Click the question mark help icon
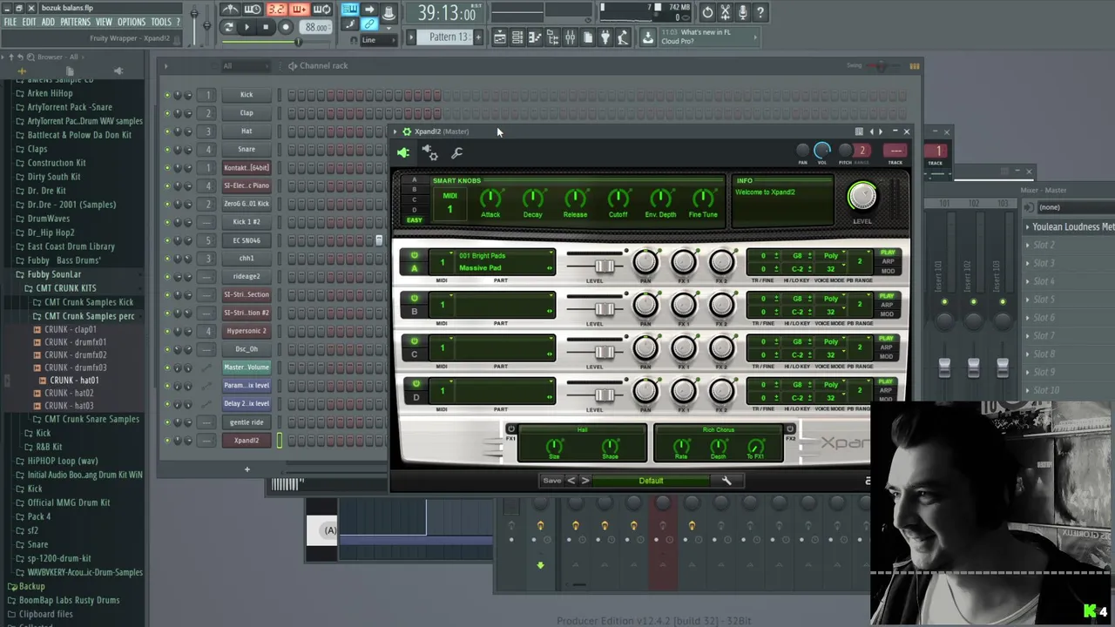 pyautogui.click(x=760, y=12)
